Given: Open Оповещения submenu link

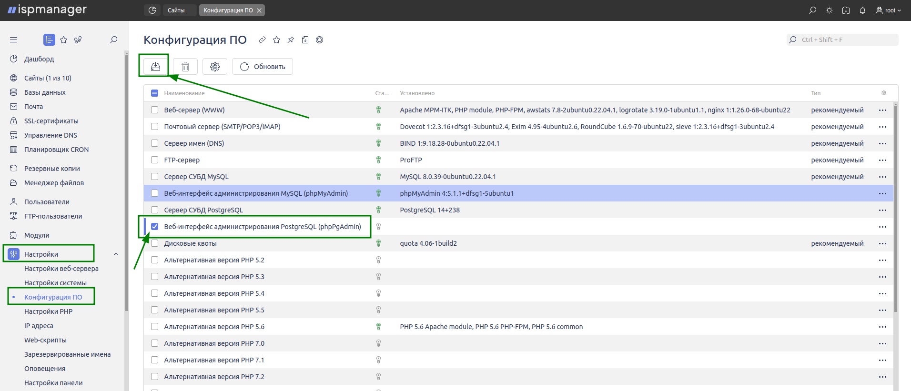Looking at the screenshot, I should (x=45, y=369).
